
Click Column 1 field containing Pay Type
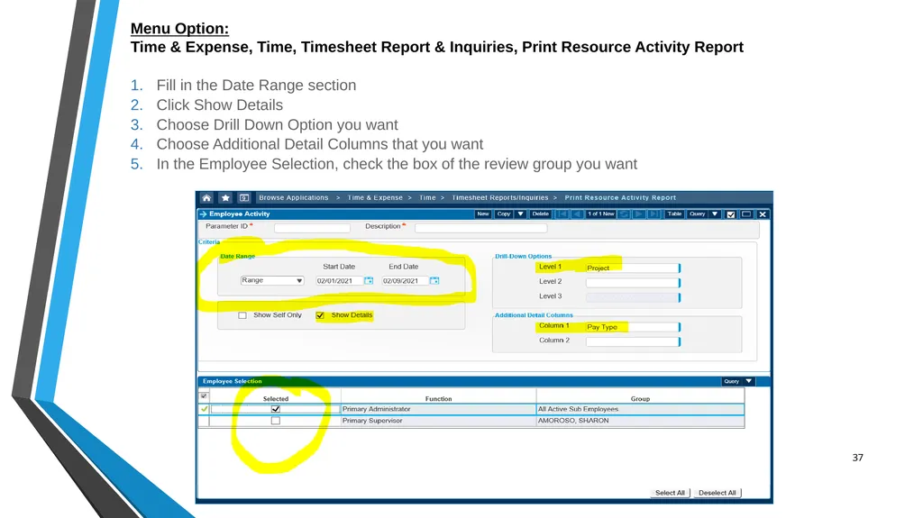pos(631,327)
